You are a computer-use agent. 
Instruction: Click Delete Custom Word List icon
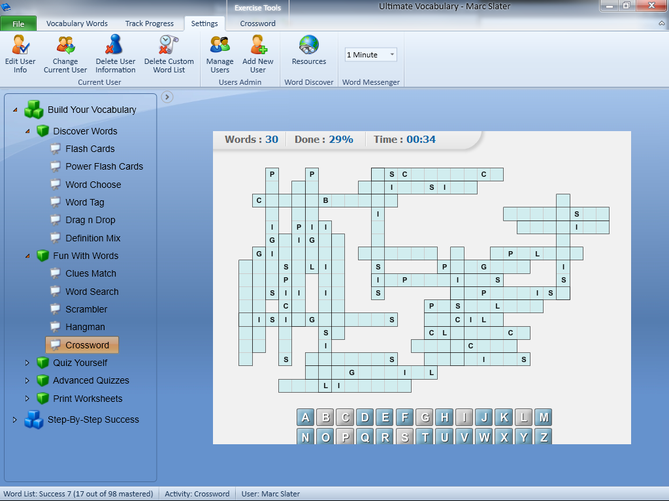click(x=169, y=46)
